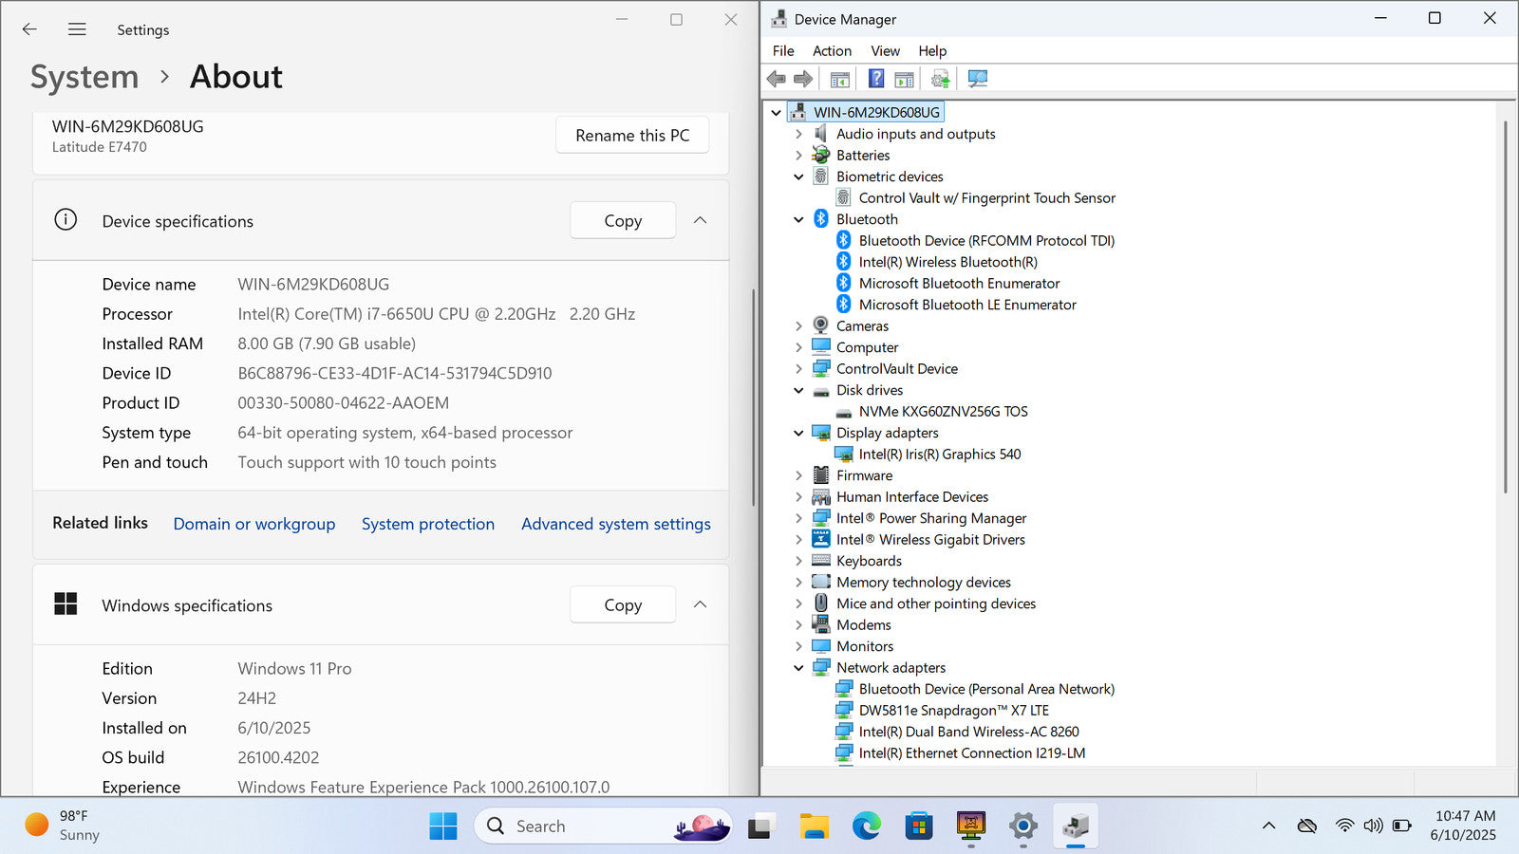
Task: Go back using Settings back arrow
Action: click(29, 29)
